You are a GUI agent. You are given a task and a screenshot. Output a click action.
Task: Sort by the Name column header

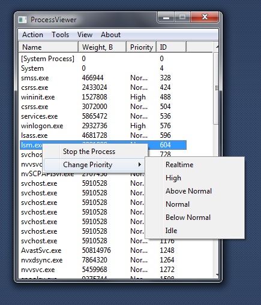click(x=48, y=47)
